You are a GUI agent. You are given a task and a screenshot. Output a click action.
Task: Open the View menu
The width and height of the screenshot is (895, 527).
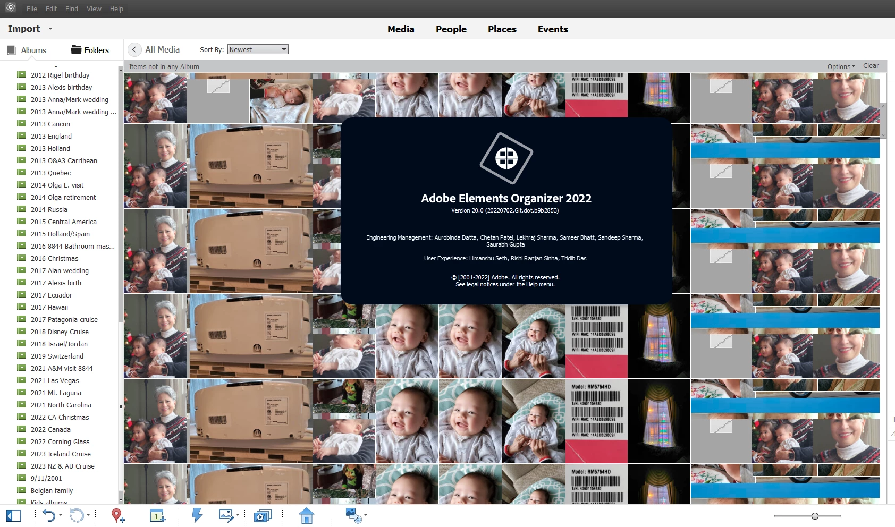[x=94, y=8]
